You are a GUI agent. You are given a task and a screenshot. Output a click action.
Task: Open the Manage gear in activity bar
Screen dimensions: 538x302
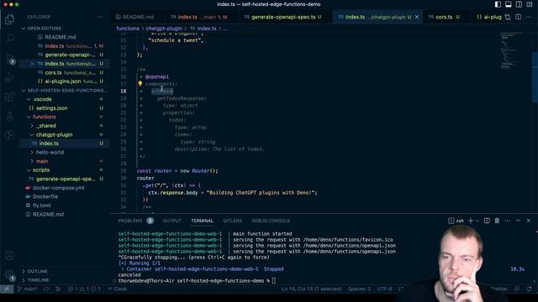click(x=9, y=275)
